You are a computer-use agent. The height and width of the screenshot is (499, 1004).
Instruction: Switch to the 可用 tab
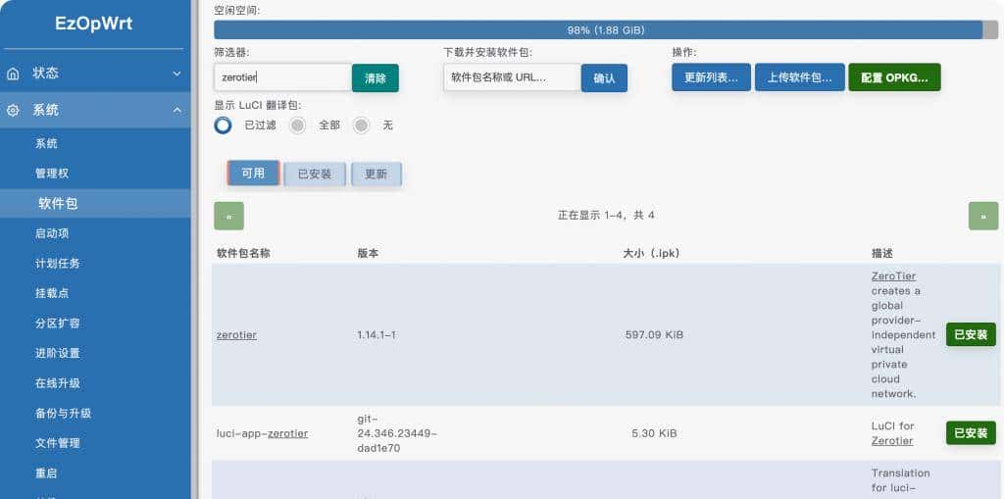click(x=254, y=173)
